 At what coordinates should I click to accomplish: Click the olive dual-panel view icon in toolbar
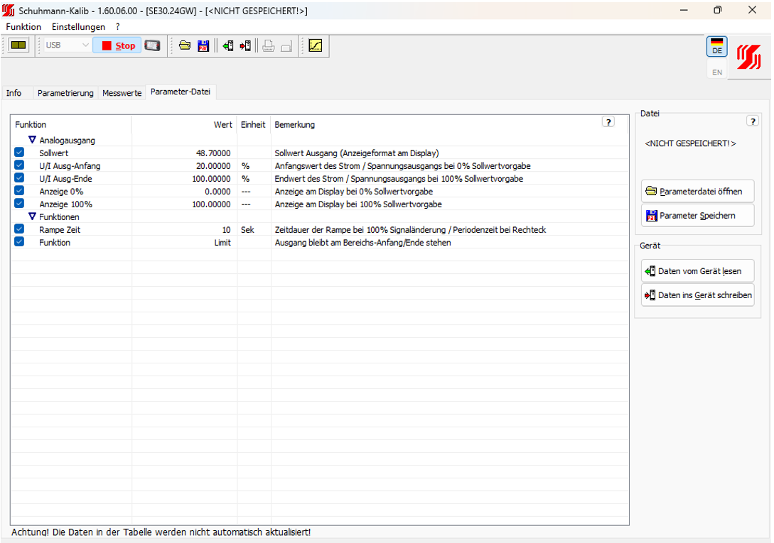click(x=18, y=45)
